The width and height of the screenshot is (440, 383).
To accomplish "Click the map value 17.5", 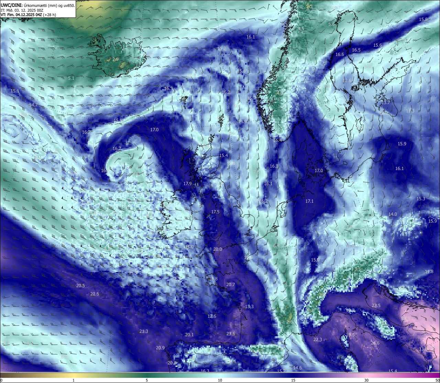I will [x=215, y=212].
